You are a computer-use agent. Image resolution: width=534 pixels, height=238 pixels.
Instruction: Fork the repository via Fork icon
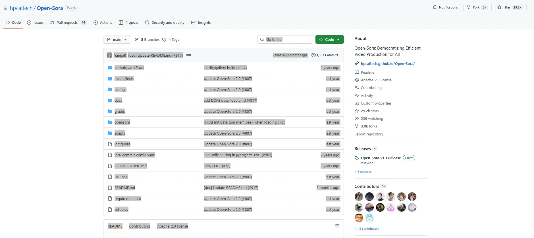pyautogui.click(x=469, y=8)
